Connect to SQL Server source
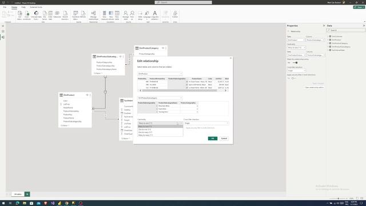This screenshot has width=366, height=206. click(x=45, y=15)
